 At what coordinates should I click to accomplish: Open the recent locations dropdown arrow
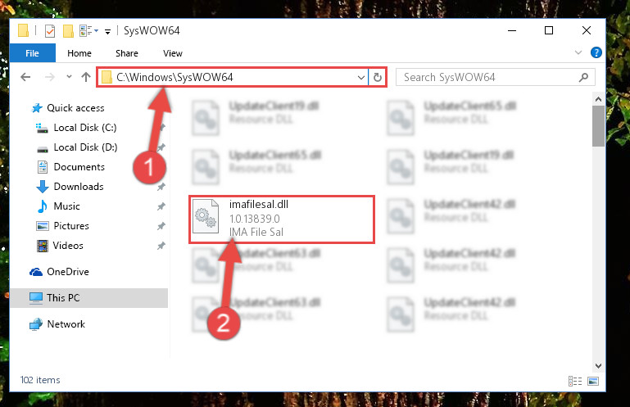(x=69, y=77)
